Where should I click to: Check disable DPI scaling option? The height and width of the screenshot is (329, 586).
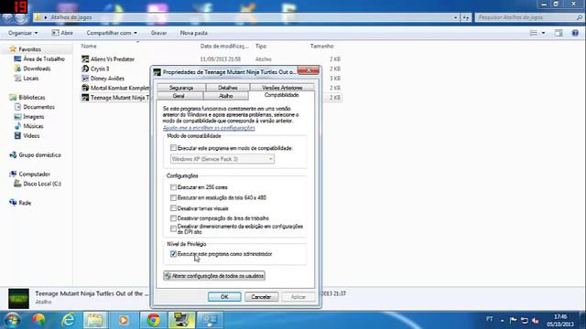173,228
